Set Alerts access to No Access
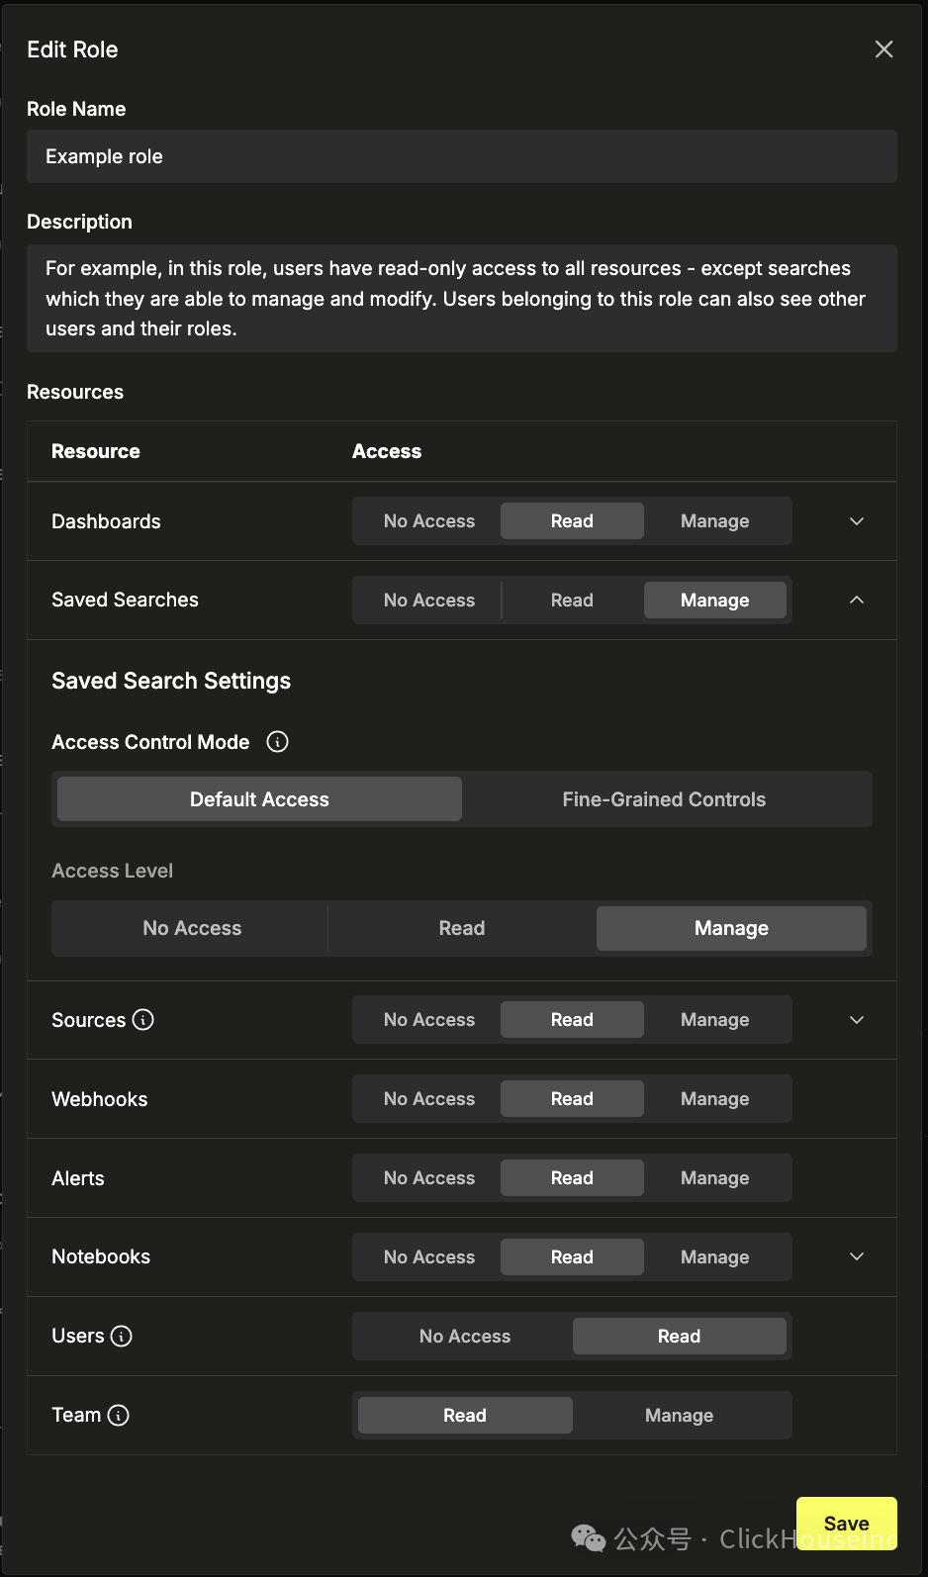Viewport: 928px width, 1577px height. click(x=429, y=1178)
